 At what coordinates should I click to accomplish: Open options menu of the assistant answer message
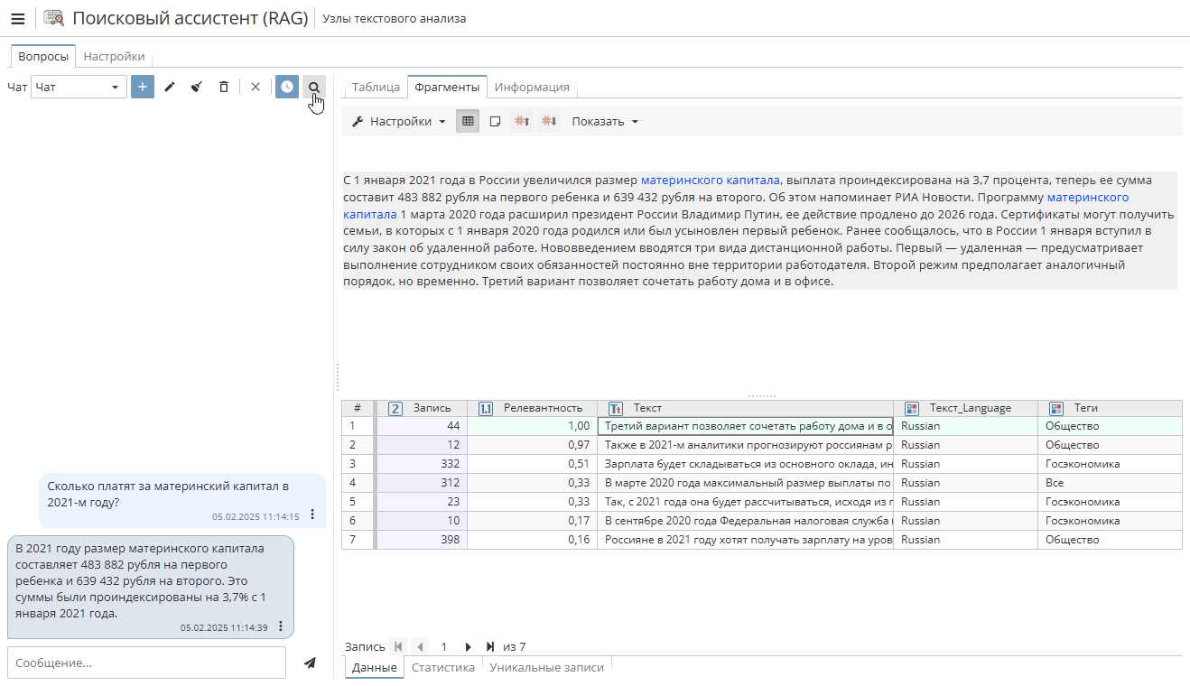(x=281, y=626)
